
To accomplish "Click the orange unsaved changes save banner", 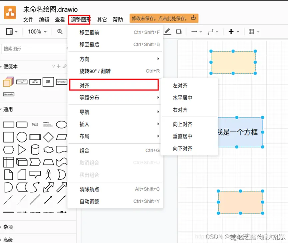I will [164, 18].
